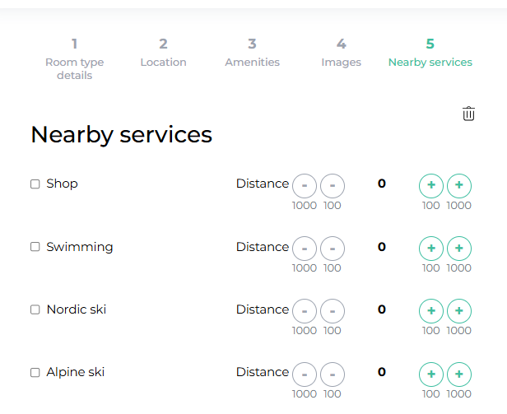The height and width of the screenshot is (414, 507).
Task: Increase Nordic ski distance by 100
Action: 431,310
